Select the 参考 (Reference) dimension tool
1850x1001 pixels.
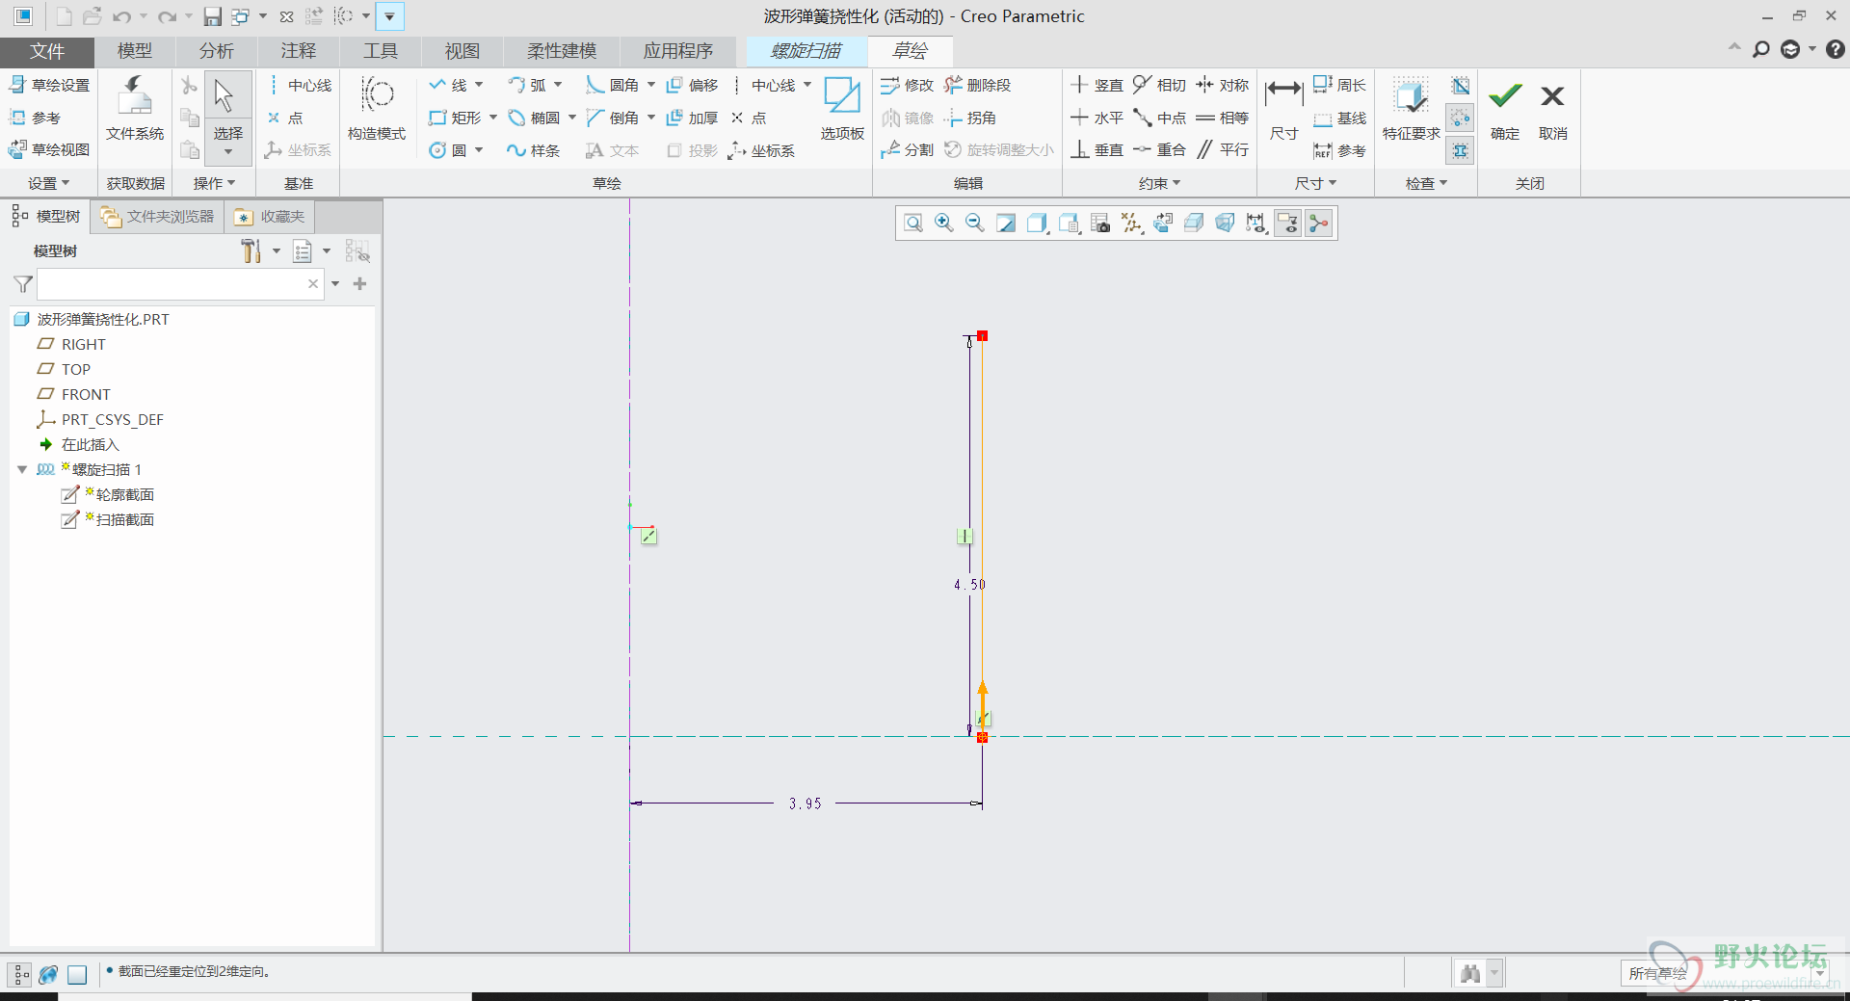point(1339,149)
